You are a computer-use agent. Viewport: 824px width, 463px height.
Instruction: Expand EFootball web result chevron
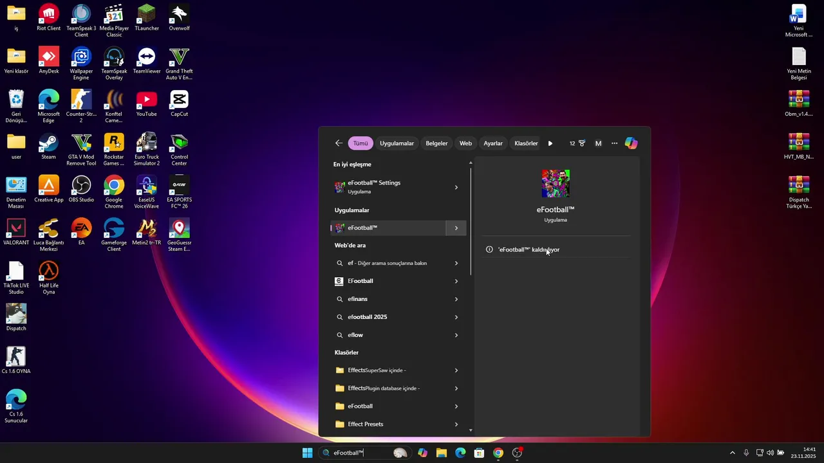coord(456,281)
